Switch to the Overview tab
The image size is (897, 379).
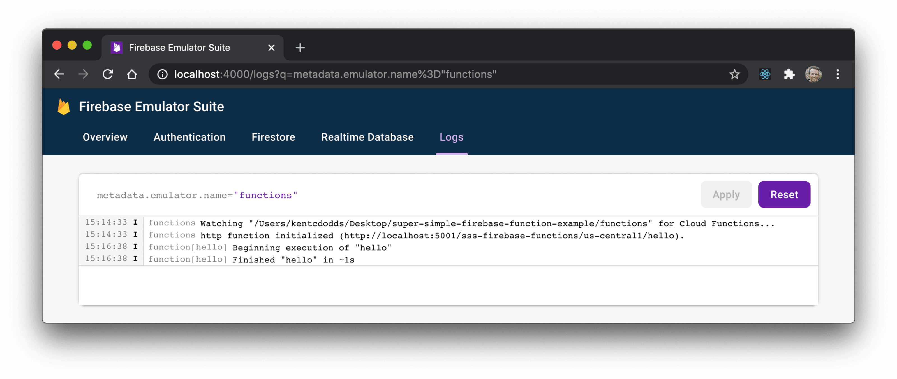point(105,137)
